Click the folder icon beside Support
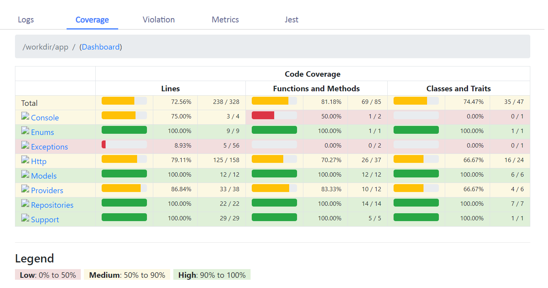 [x=25, y=218]
